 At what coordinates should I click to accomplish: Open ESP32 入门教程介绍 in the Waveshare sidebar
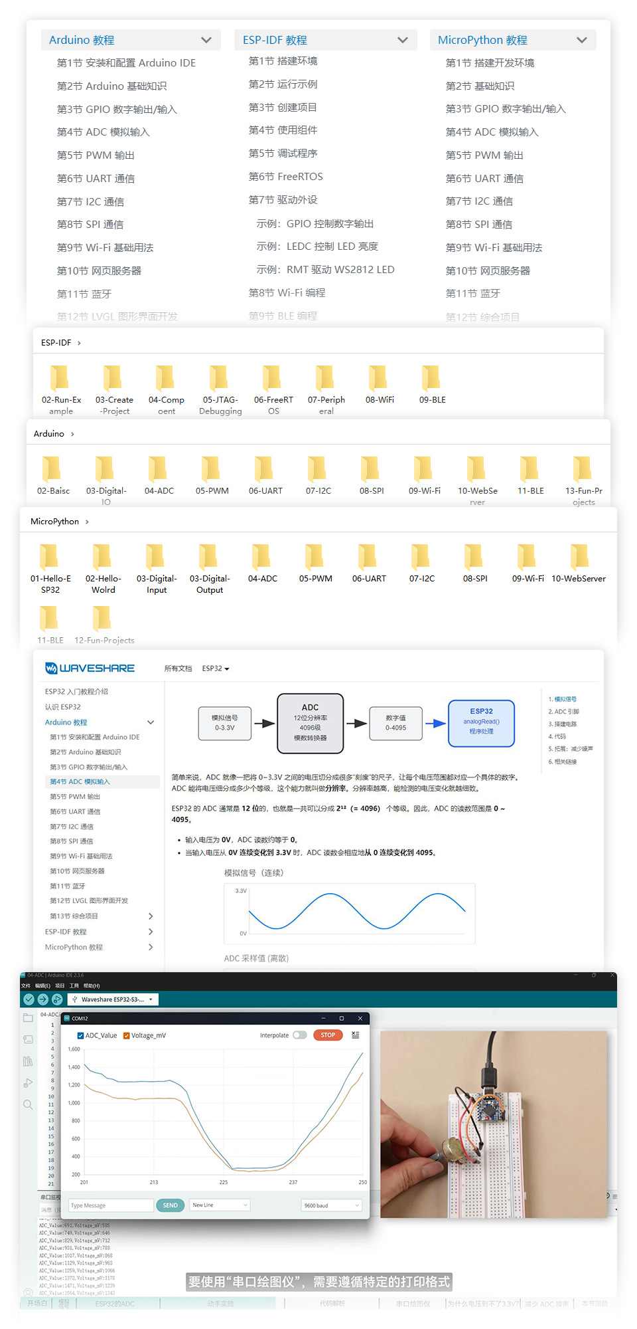click(76, 692)
